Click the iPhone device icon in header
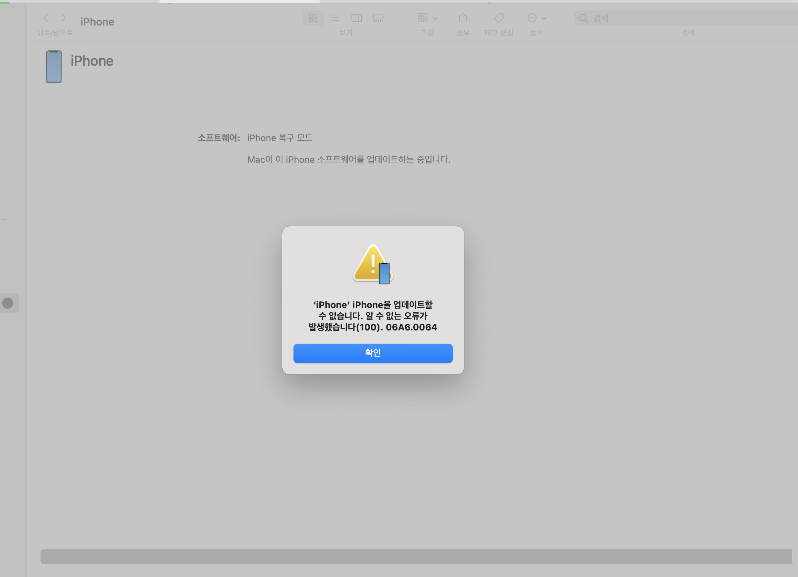 tap(54, 66)
